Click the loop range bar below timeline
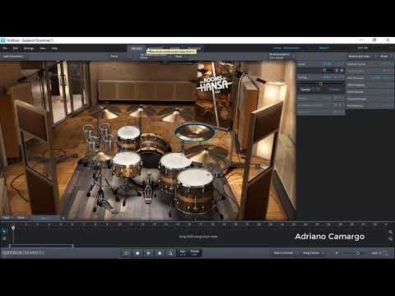This screenshot has height=296, width=395. (x=41, y=246)
